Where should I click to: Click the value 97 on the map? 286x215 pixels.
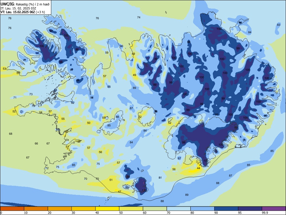tap(51, 31)
